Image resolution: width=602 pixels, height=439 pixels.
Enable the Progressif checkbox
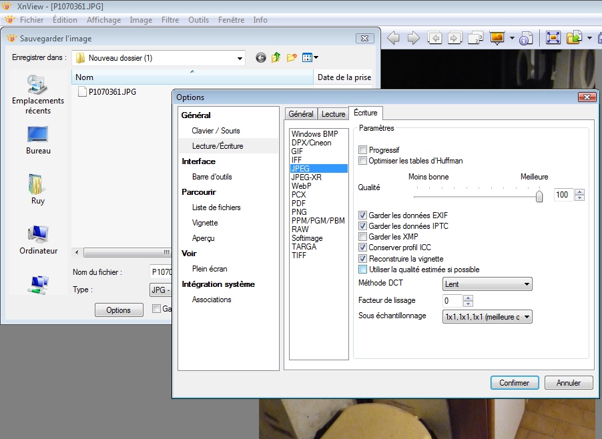[x=362, y=149]
